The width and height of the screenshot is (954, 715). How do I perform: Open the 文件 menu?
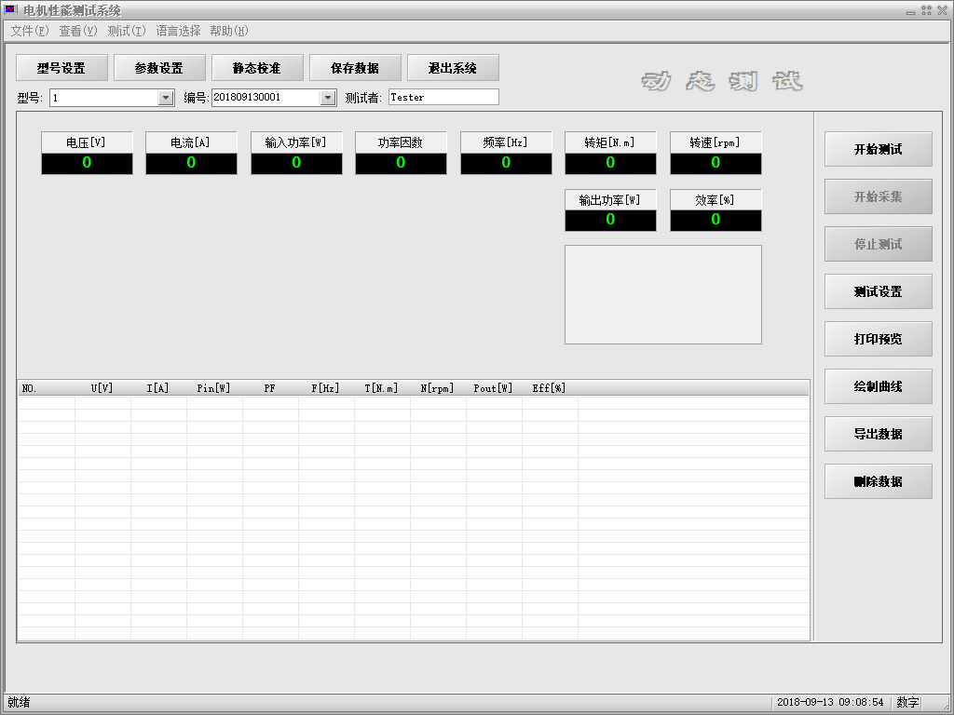point(30,31)
